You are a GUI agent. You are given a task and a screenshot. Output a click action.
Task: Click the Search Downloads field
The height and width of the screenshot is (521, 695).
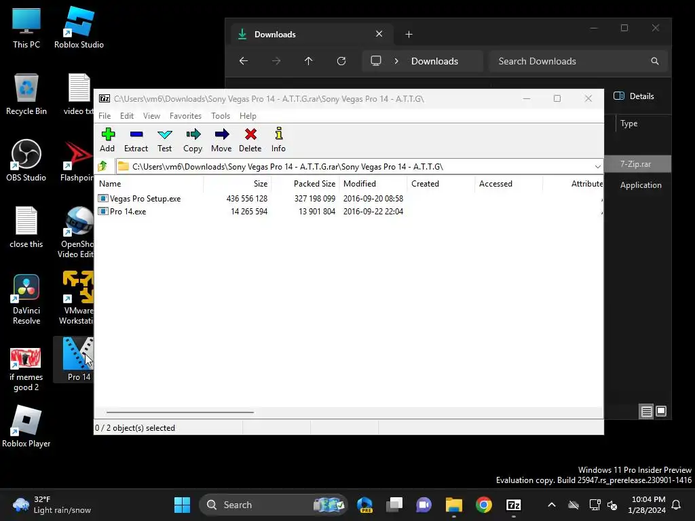[x=578, y=61]
